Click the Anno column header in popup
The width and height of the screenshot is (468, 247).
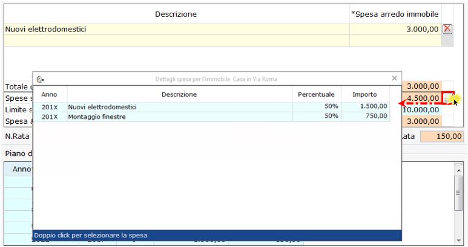click(x=49, y=94)
